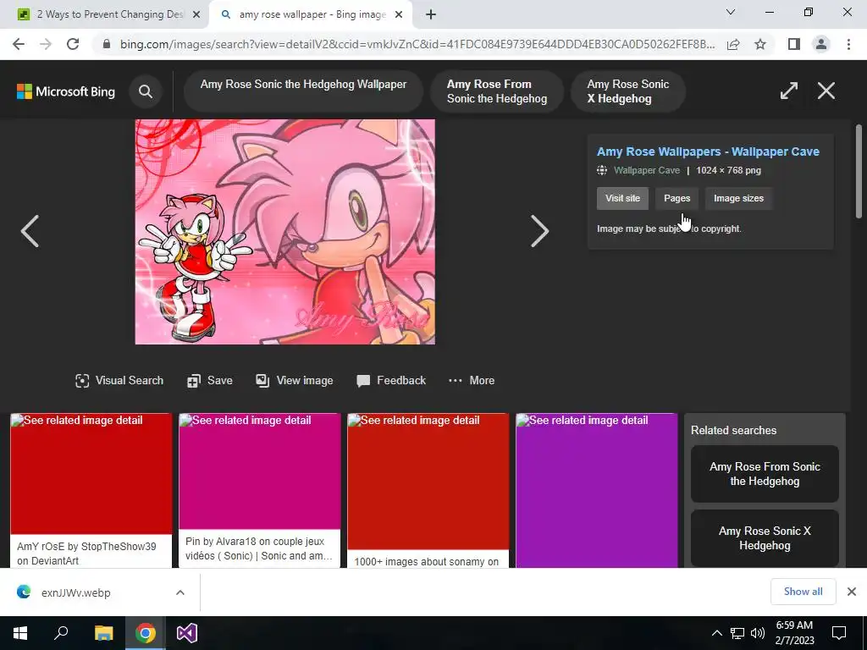Image resolution: width=867 pixels, height=650 pixels.
Task: Open related search Amy Rose From Sonic the Hedgehog in sidebar
Action: click(765, 474)
